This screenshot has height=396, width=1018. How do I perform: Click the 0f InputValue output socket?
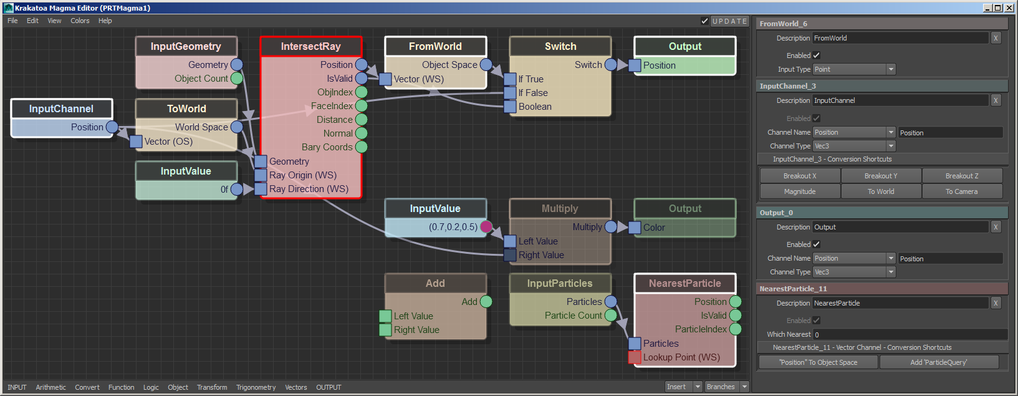tap(237, 190)
